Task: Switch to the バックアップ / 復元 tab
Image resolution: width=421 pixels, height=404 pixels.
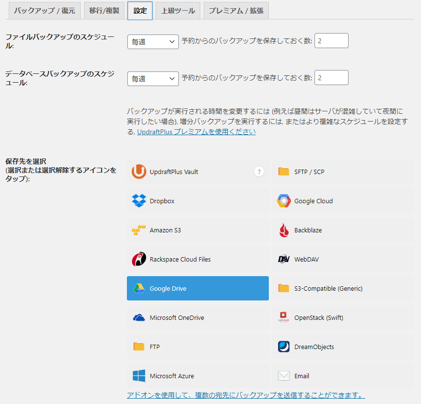Action: point(45,11)
